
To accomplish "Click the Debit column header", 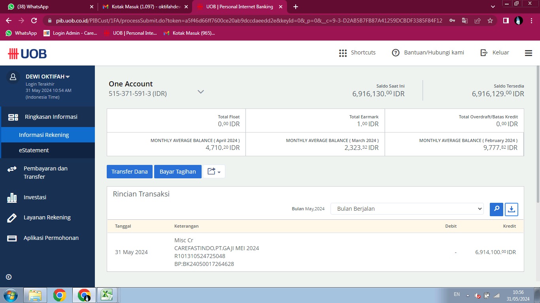I will [451, 226].
